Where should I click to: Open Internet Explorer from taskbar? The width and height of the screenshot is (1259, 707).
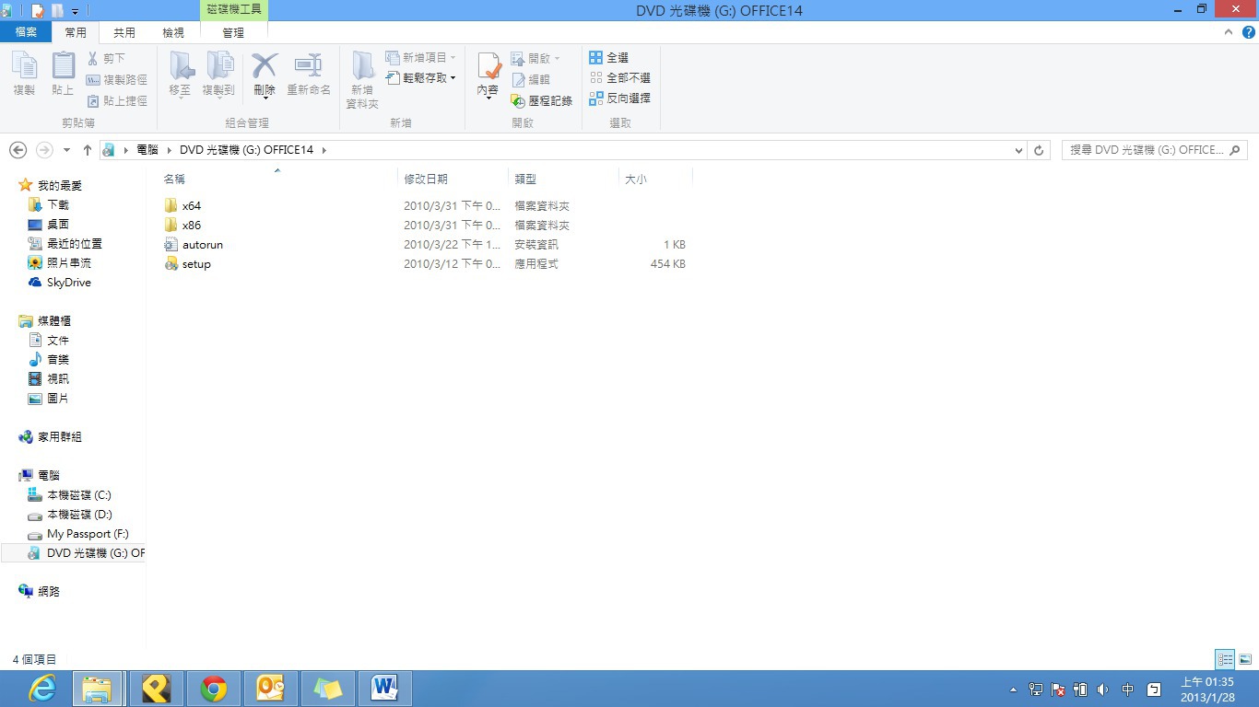41,689
